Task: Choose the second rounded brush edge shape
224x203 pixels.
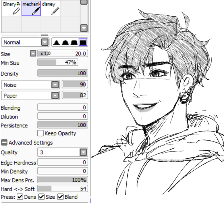Action: pos(65,43)
